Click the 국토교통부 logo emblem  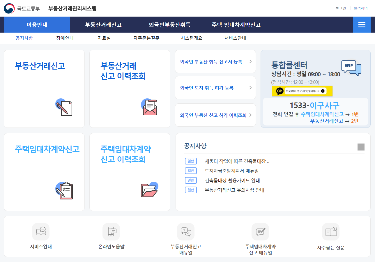click(9, 8)
